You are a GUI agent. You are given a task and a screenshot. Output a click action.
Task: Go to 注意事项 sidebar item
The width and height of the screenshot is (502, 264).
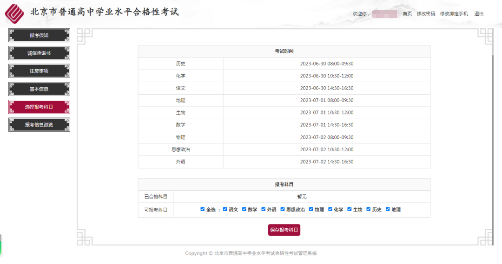[39, 71]
